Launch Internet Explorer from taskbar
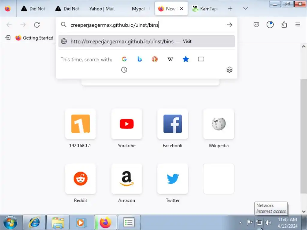The image size is (307, 230). point(34,223)
